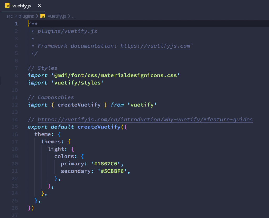The width and height of the screenshot is (269, 218).
Task: Click the JS file icon in the tab
Action: 7,6
